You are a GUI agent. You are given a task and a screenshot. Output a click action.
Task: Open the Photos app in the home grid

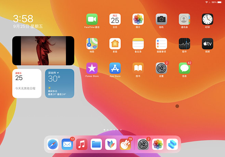pyautogui.click(x=138, y=19)
